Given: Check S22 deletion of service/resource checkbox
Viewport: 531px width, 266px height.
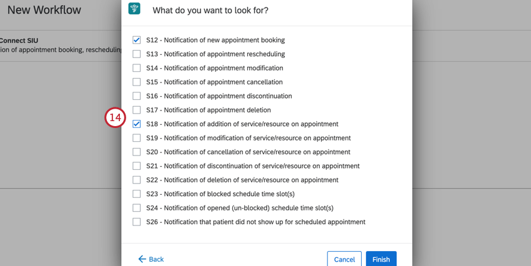Looking at the screenshot, I should point(136,180).
